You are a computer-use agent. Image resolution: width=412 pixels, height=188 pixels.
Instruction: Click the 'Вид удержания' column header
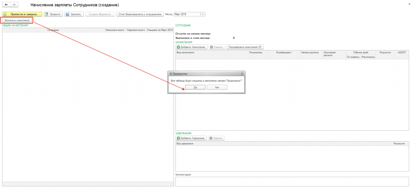[x=283, y=144]
